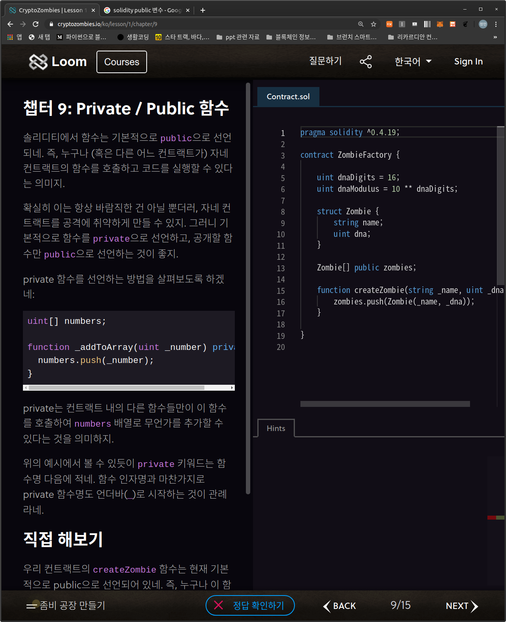506x622 pixels.
Task: Close the solidity public Google tab
Action: click(188, 10)
